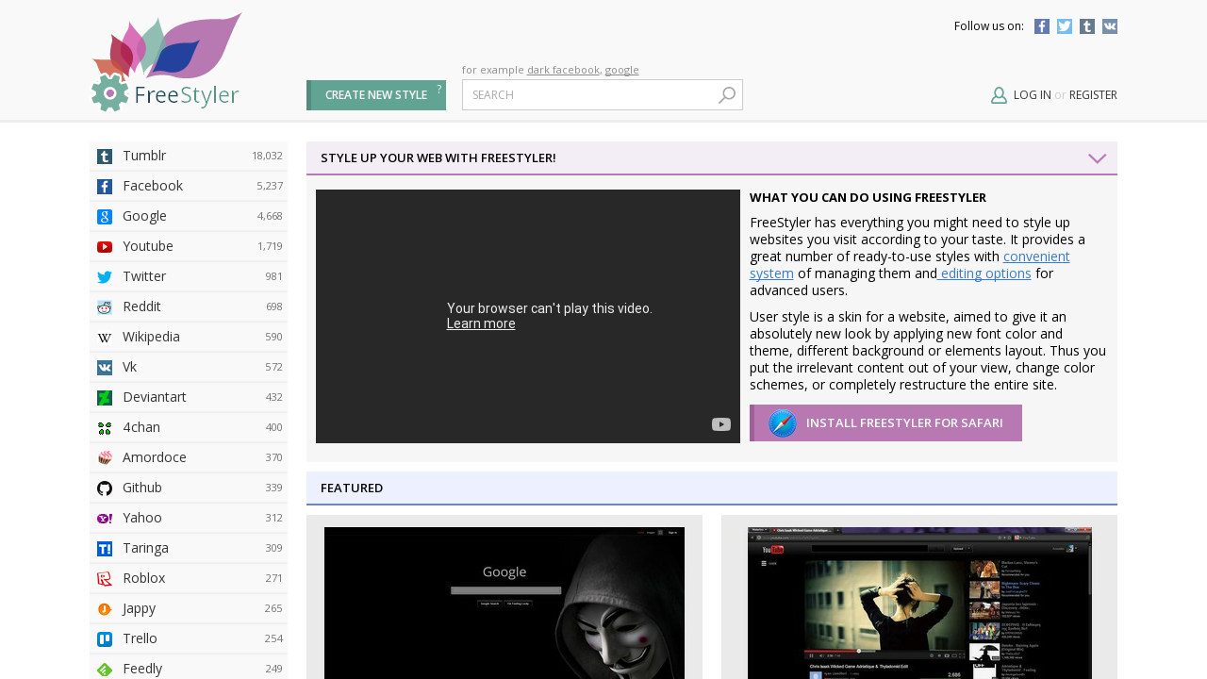The width and height of the screenshot is (1207, 679).
Task: Collapse the Style Up Your Web panel
Action: (x=1098, y=158)
